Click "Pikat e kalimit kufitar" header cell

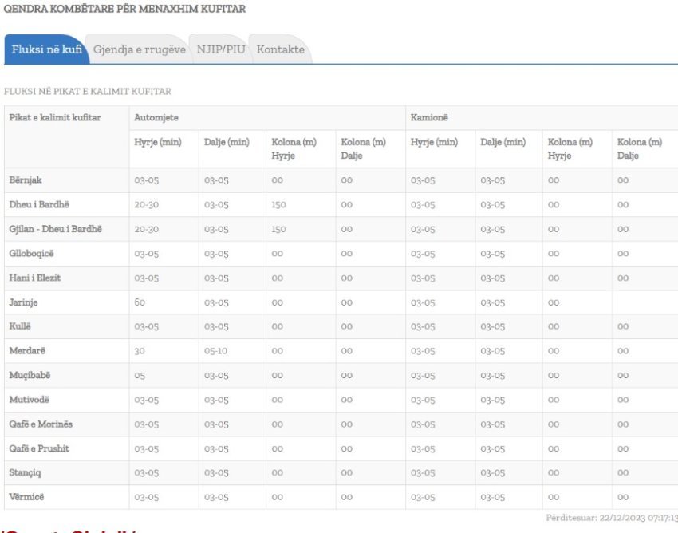click(55, 118)
